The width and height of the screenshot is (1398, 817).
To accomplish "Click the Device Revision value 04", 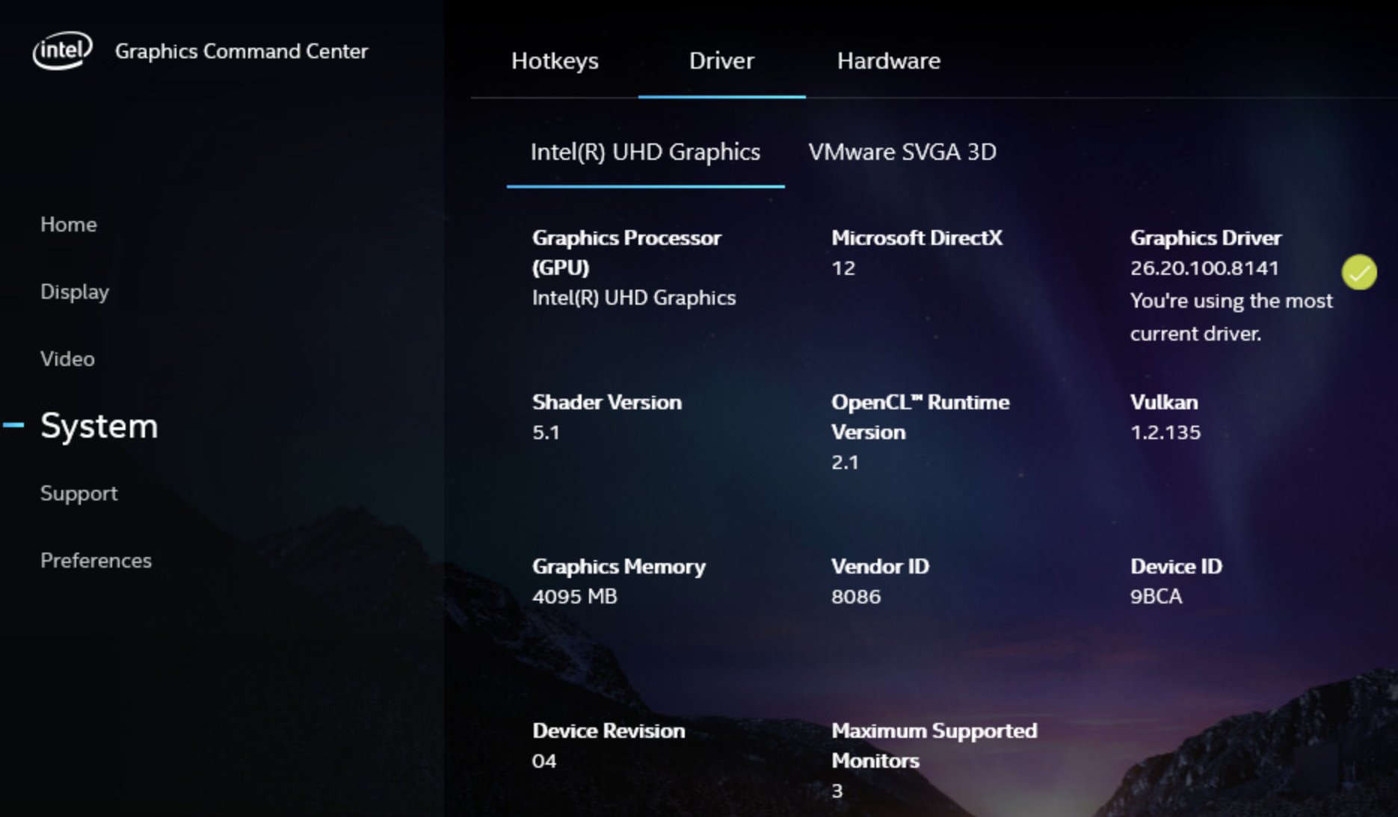I will coord(544,761).
